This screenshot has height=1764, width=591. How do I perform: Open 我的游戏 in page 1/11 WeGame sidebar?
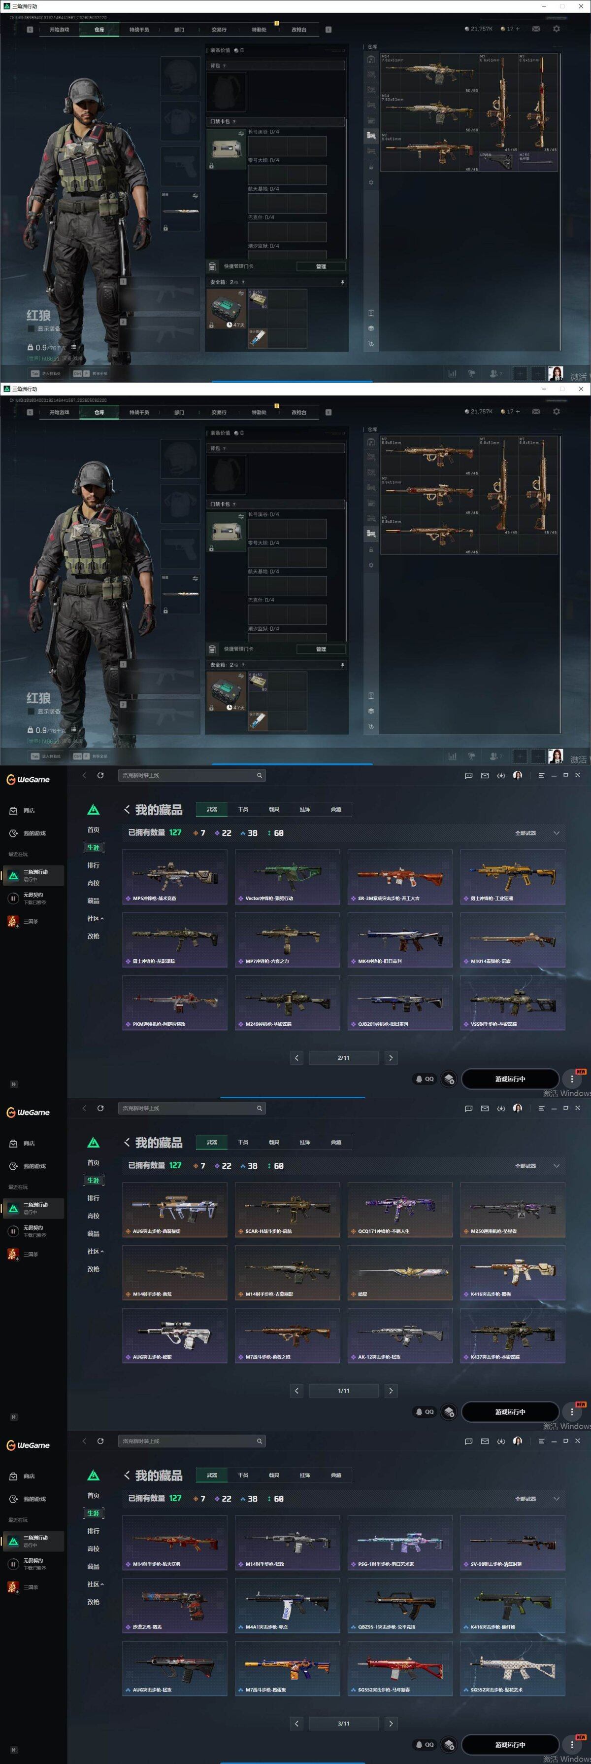pos(29,1166)
